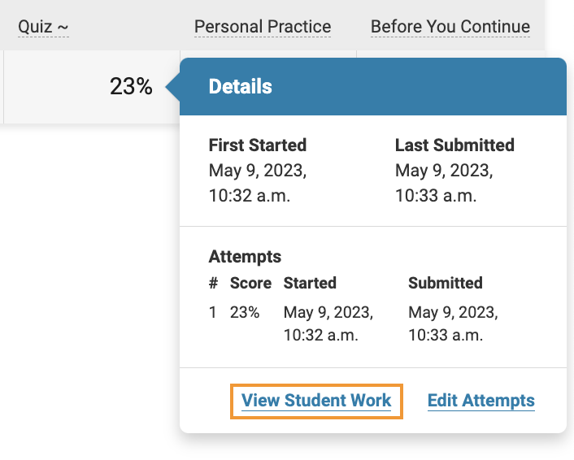Click the View Student Work link
574x460 pixels.
tap(316, 401)
